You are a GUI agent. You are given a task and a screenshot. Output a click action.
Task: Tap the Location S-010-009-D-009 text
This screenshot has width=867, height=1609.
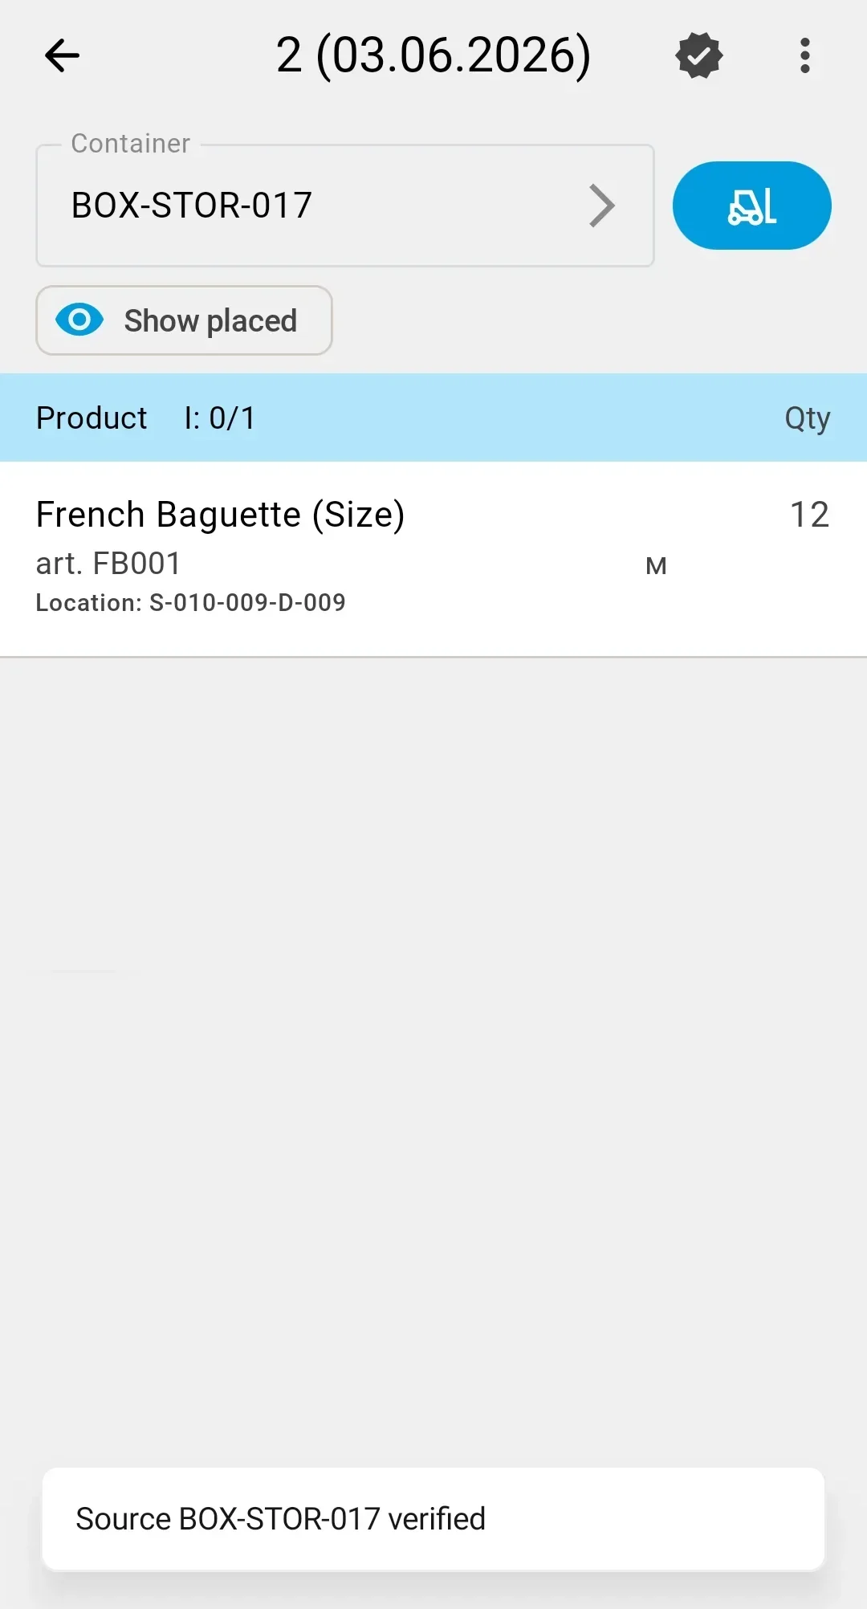click(190, 602)
